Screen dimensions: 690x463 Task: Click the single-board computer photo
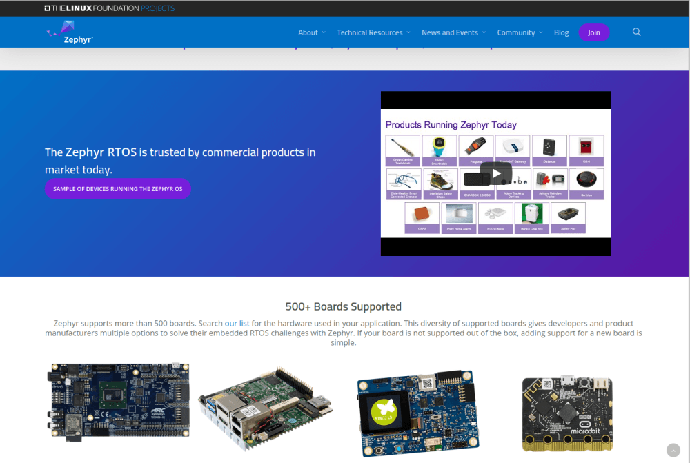pos(266,407)
